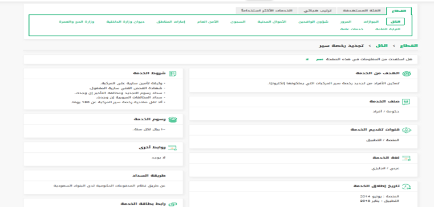Click the chain link icon beside رابط بطاقة الخدمة
This screenshot has width=434, height=207.
[x=173, y=204]
